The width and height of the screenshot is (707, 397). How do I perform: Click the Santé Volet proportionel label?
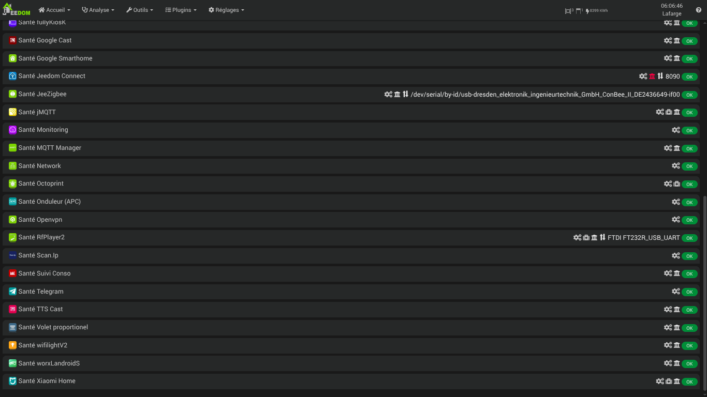(x=53, y=327)
